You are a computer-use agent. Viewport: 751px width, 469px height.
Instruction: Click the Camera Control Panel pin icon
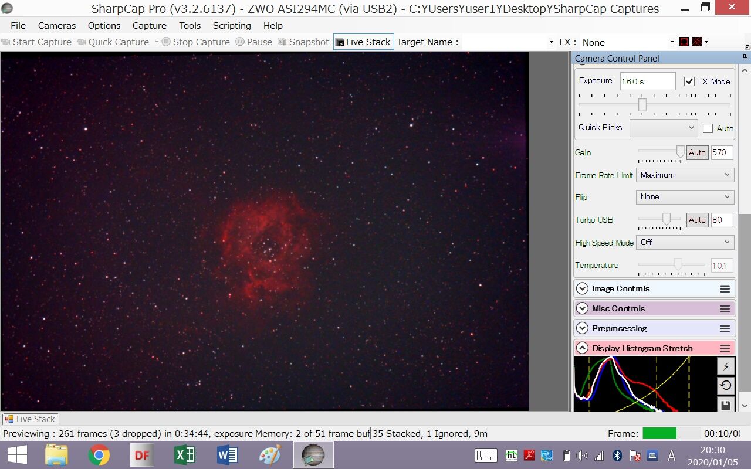click(x=745, y=57)
